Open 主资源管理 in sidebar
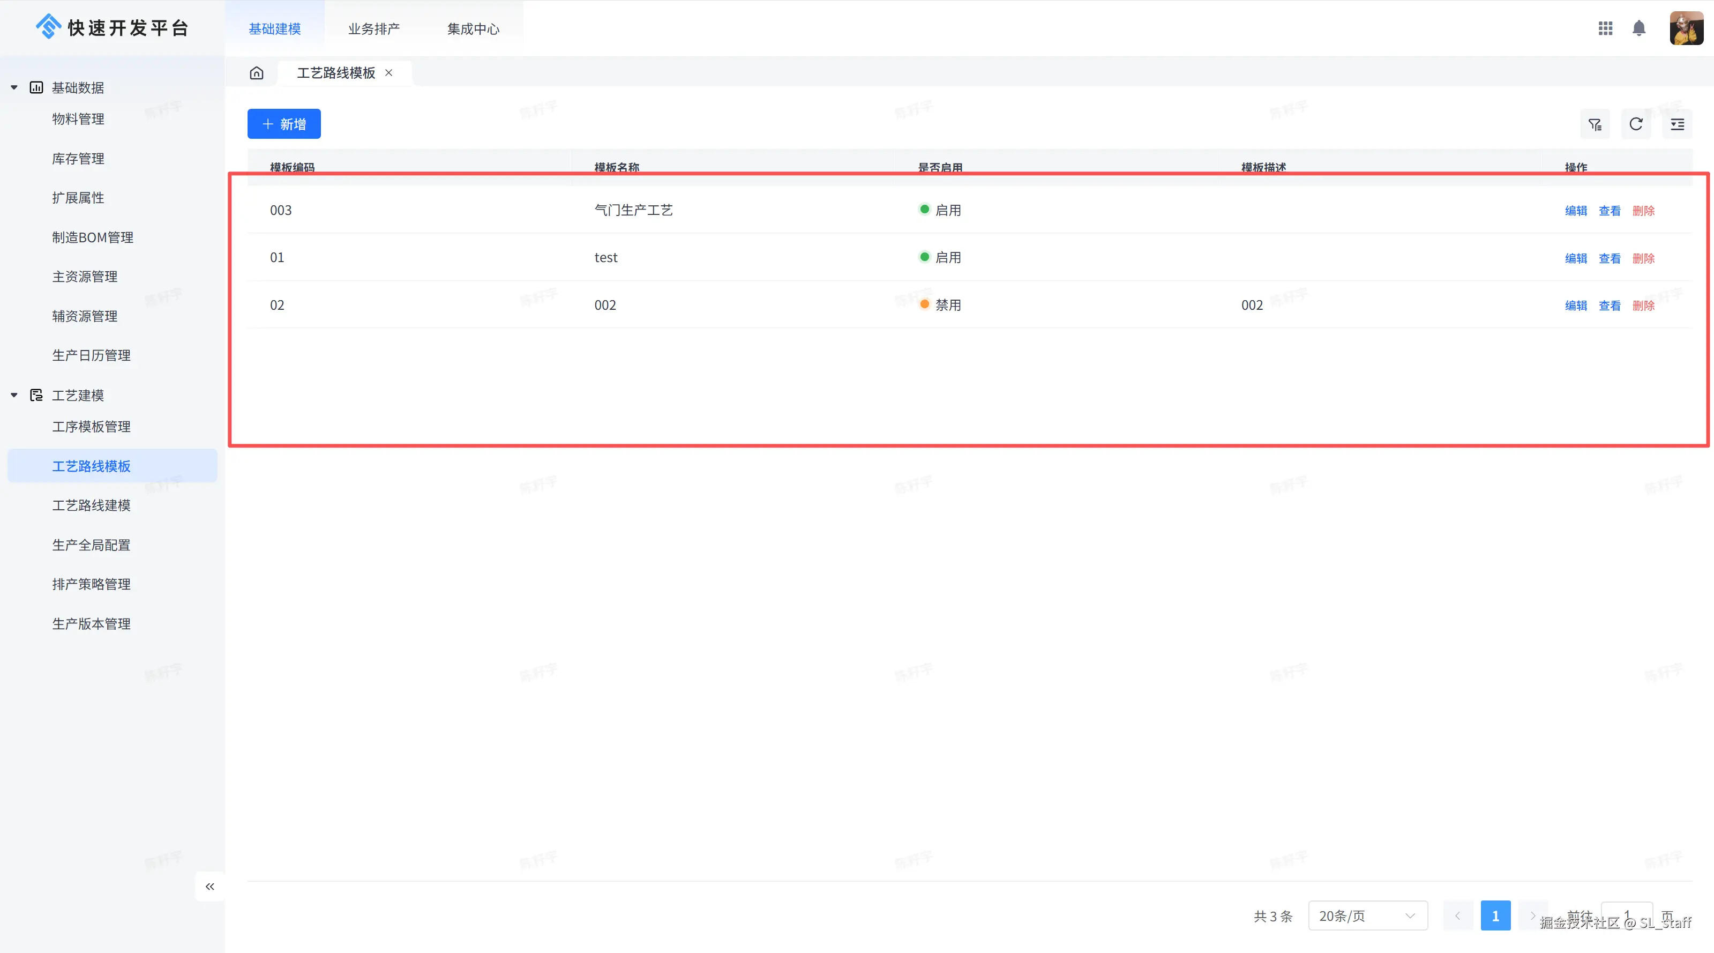The image size is (1714, 953). point(85,276)
